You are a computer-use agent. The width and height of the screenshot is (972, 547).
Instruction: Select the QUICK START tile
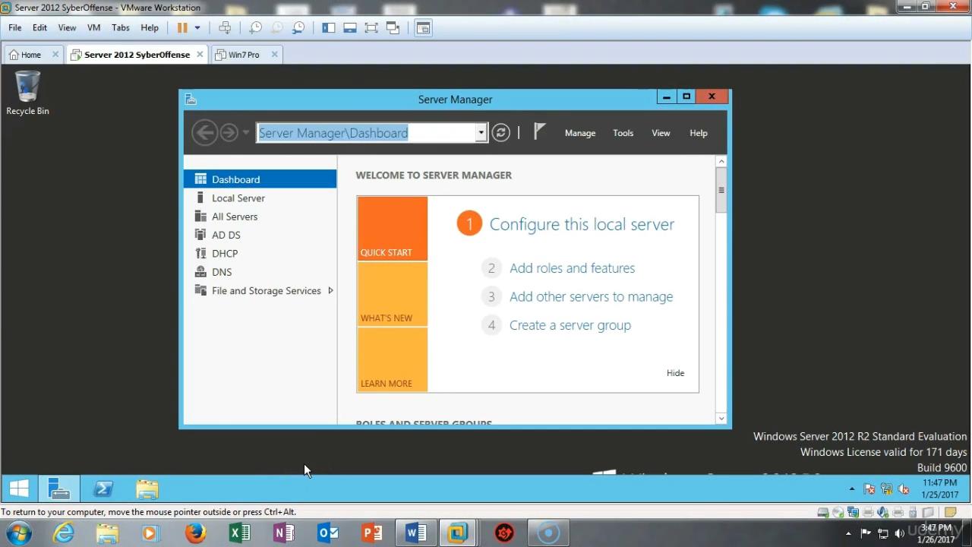[393, 229]
